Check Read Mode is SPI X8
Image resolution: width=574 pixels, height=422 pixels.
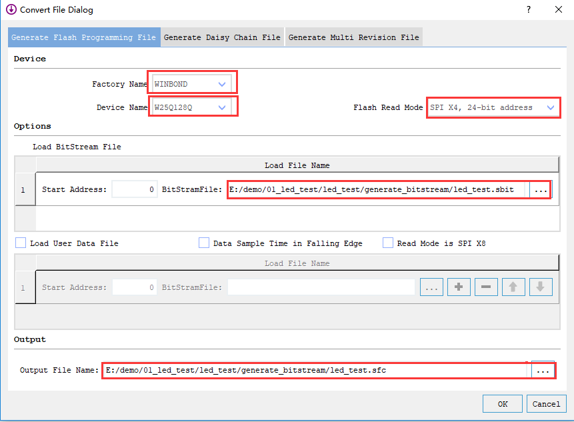click(388, 243)
